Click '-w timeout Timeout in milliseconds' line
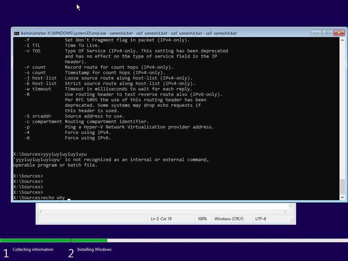348x261 pixels. click(108, 89)
